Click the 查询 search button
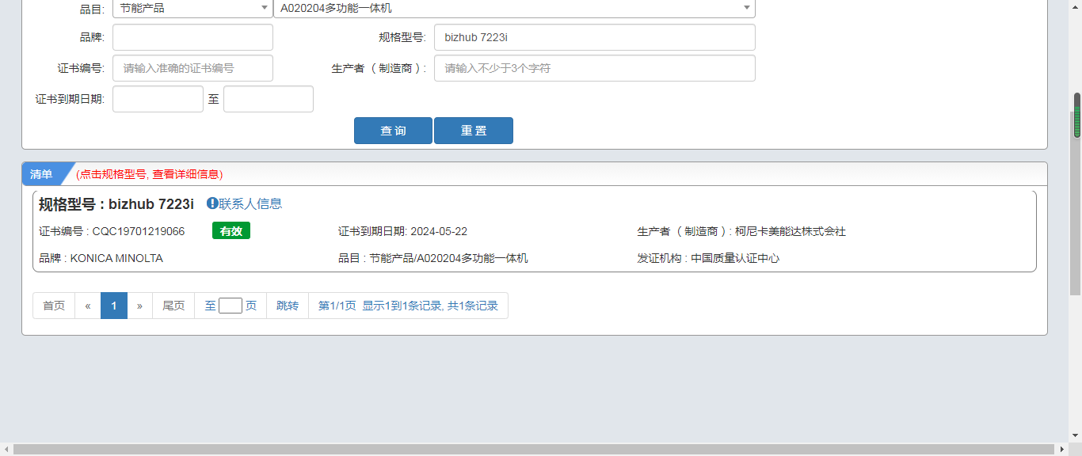 click(x=393, y=131)
